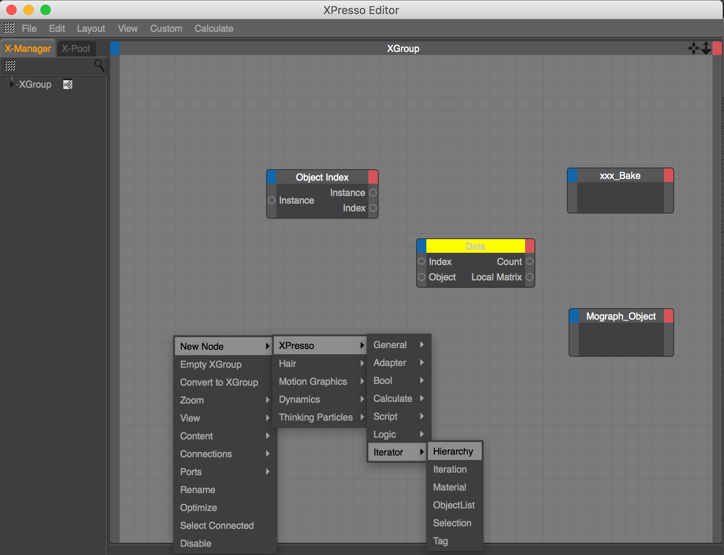Expand the XGroup tree item in X-Manager
Image resolution: width=724 pixels, height=555 pixels.
pyautogui.click(x=11, y=84)
